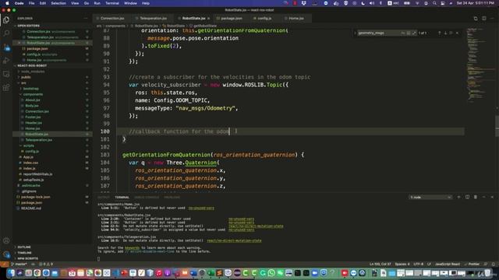Go to previous match in find widget
Viewport: 499px width, 280px height.
coord(440,33)
